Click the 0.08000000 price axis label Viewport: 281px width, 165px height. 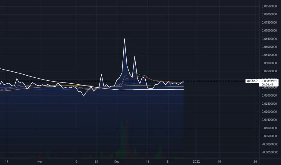(x=269, y=14)
